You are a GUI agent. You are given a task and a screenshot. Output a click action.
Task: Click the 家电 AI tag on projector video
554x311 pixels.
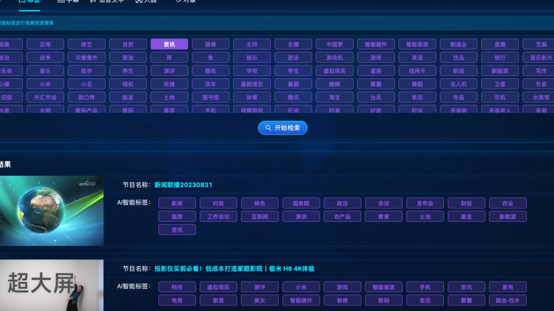507,287
